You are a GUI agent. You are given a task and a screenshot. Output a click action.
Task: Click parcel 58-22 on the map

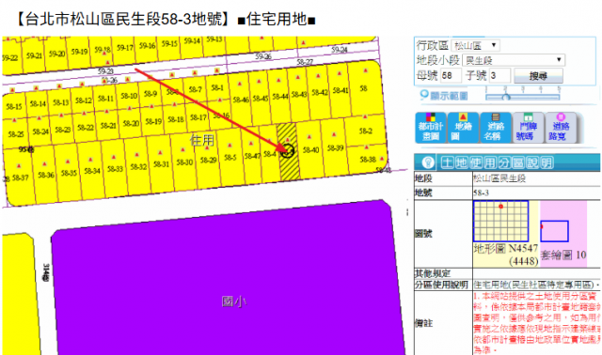point(86,128)
